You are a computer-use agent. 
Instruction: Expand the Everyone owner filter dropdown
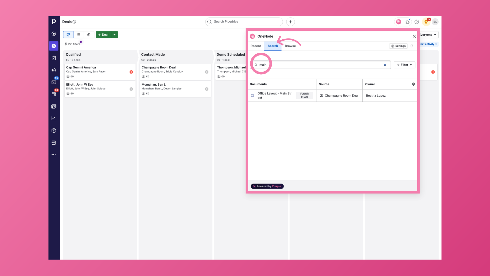[x=429, y=35]
